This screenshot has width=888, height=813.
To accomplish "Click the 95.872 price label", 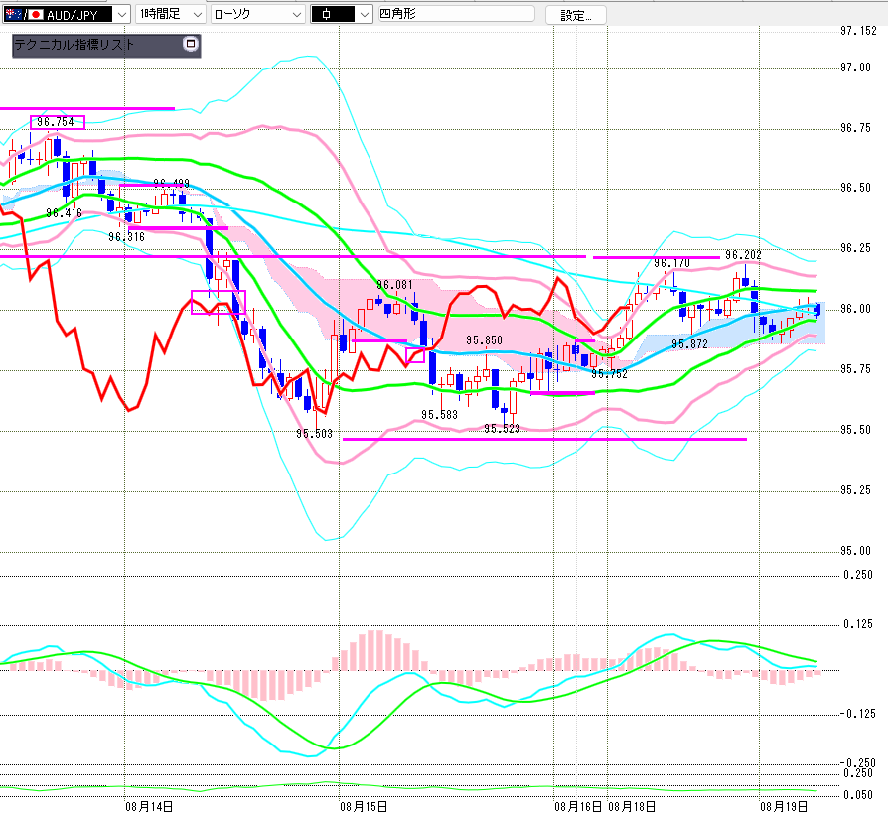I will click(x=689, y=344).
